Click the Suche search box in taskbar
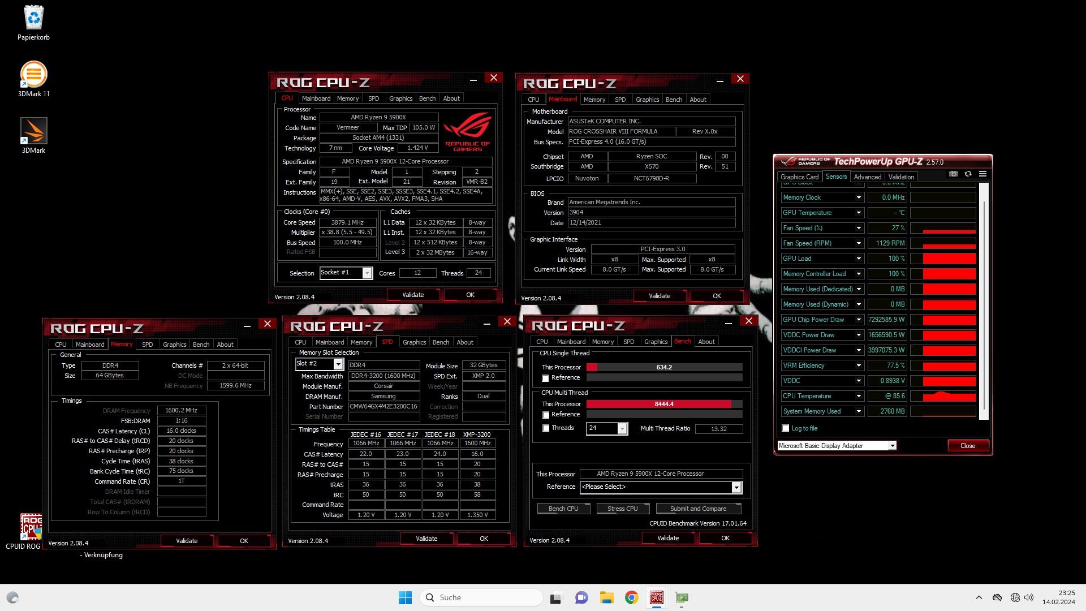1086x611 pixels. pos(481,597)
